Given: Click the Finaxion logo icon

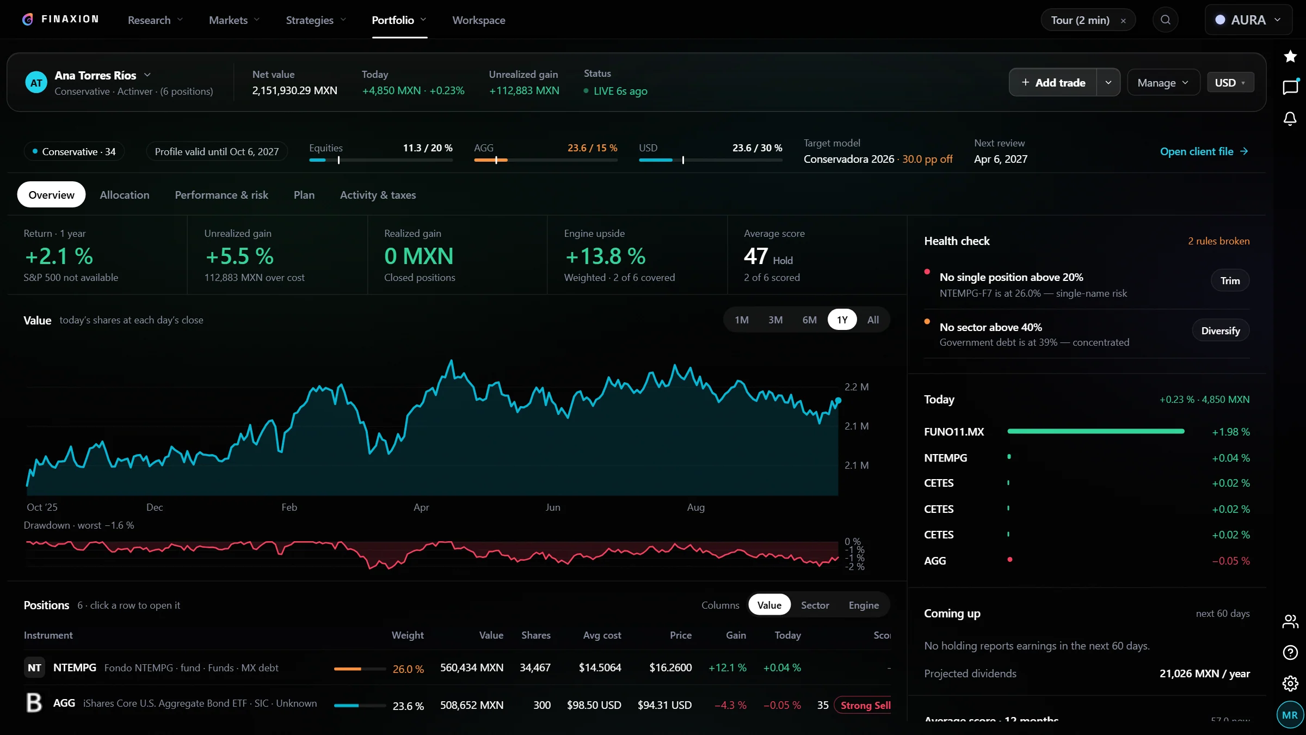Looking at the screenshot, I should click(x=28, y=20).
